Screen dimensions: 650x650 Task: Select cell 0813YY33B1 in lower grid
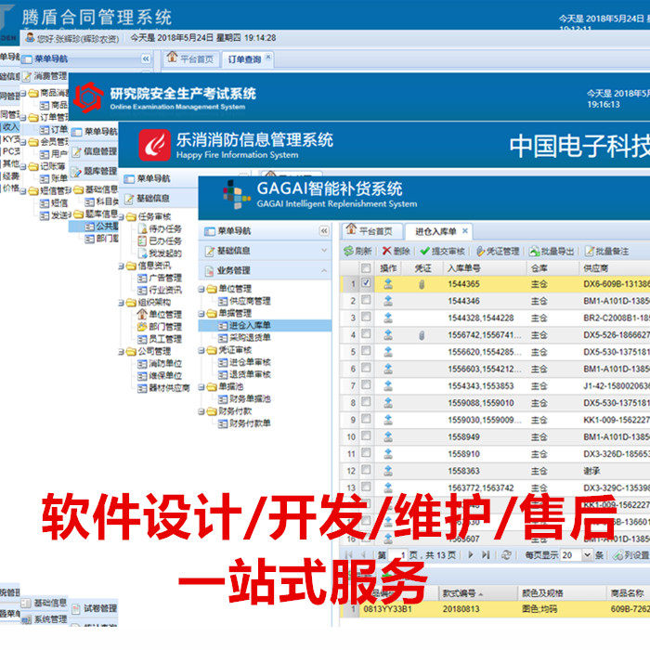(x=387, y=609)
